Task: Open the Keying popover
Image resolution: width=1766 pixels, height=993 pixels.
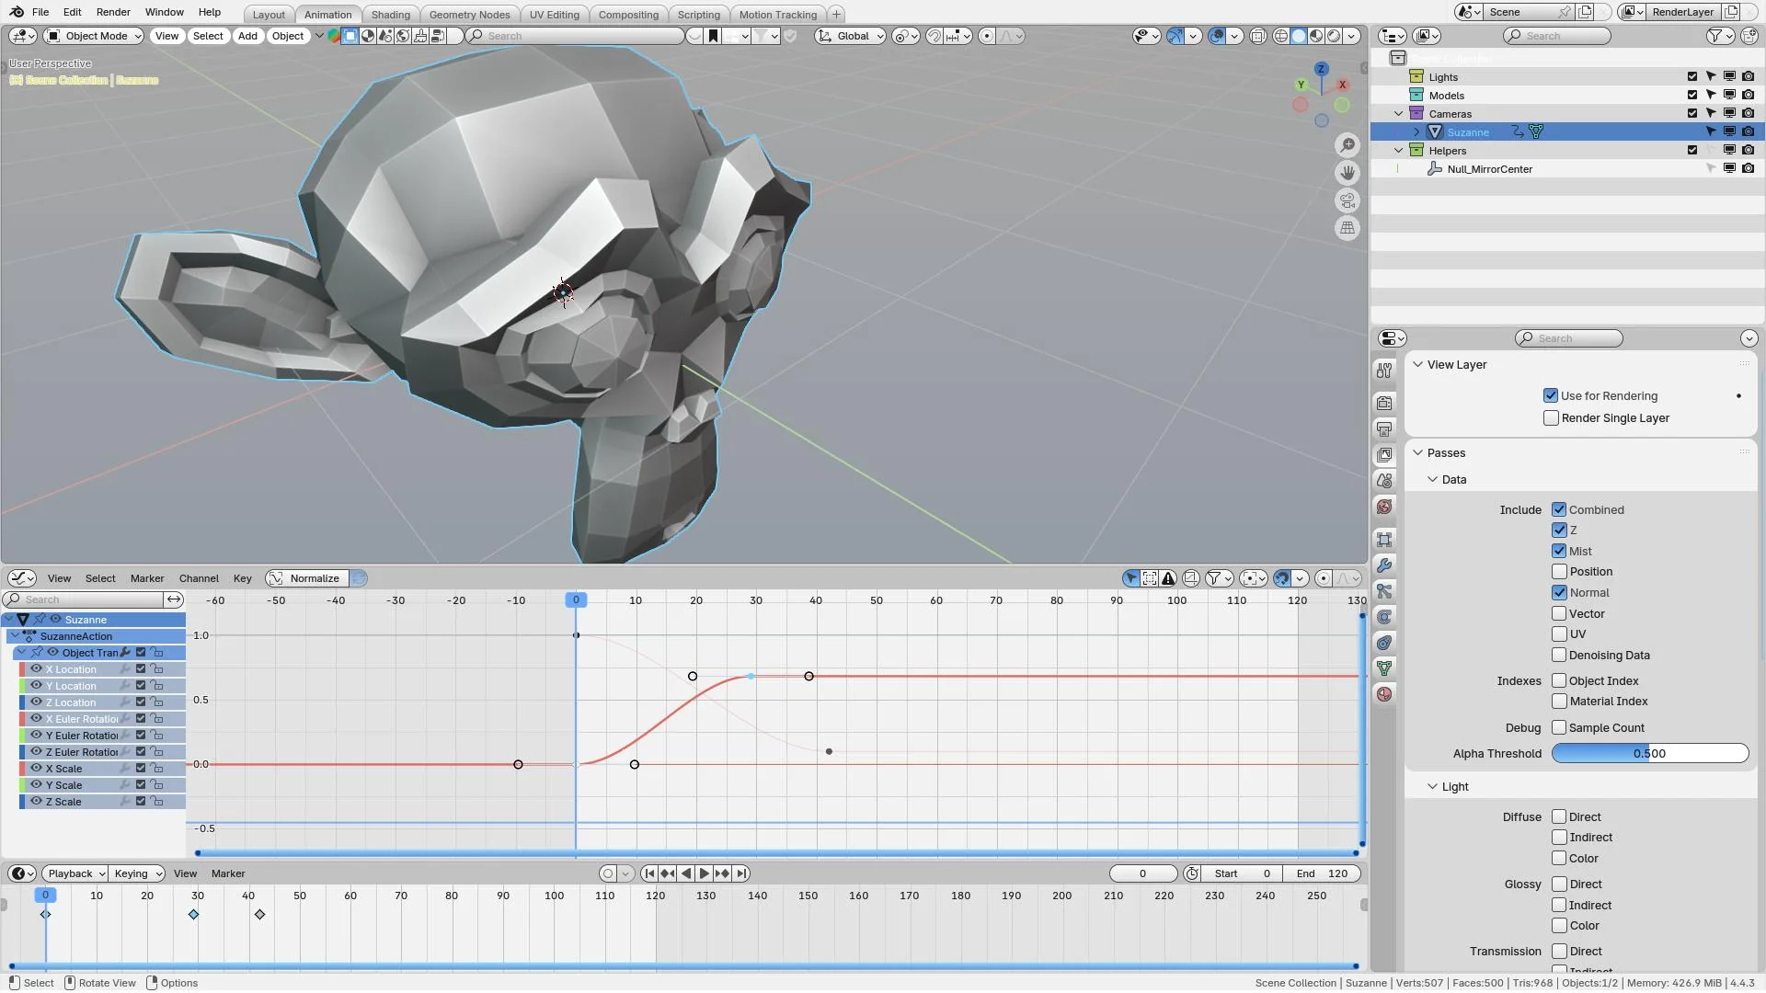Action: point(137,873)
